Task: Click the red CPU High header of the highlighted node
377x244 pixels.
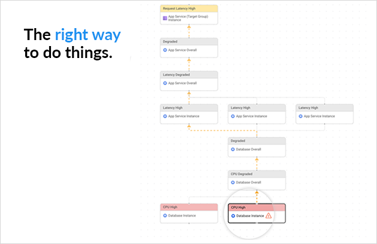Action: point(257,207)
